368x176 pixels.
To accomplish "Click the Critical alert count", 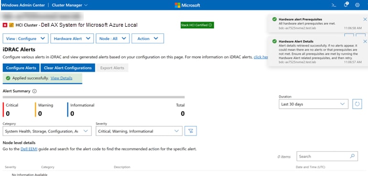I will 8,114.
